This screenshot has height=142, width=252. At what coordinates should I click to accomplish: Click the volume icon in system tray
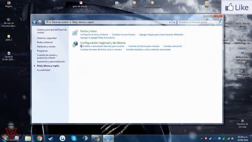(x=233, y=138)
